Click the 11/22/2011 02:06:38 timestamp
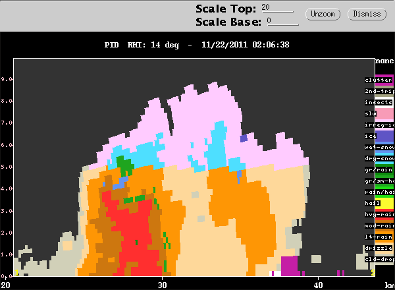This screenshot has height=290, width=395. (x=246, y=45)
